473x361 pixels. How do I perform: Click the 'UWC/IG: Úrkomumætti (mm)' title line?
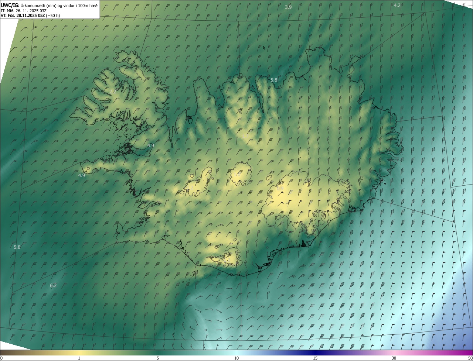click(49, 5)
